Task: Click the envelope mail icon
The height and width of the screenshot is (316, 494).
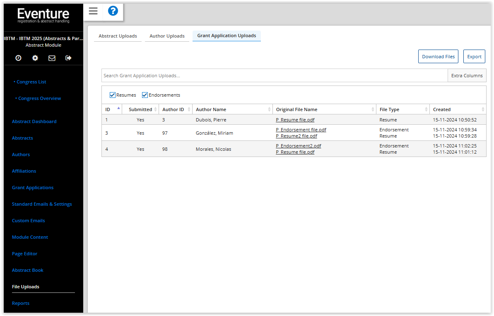Action: 52,58
